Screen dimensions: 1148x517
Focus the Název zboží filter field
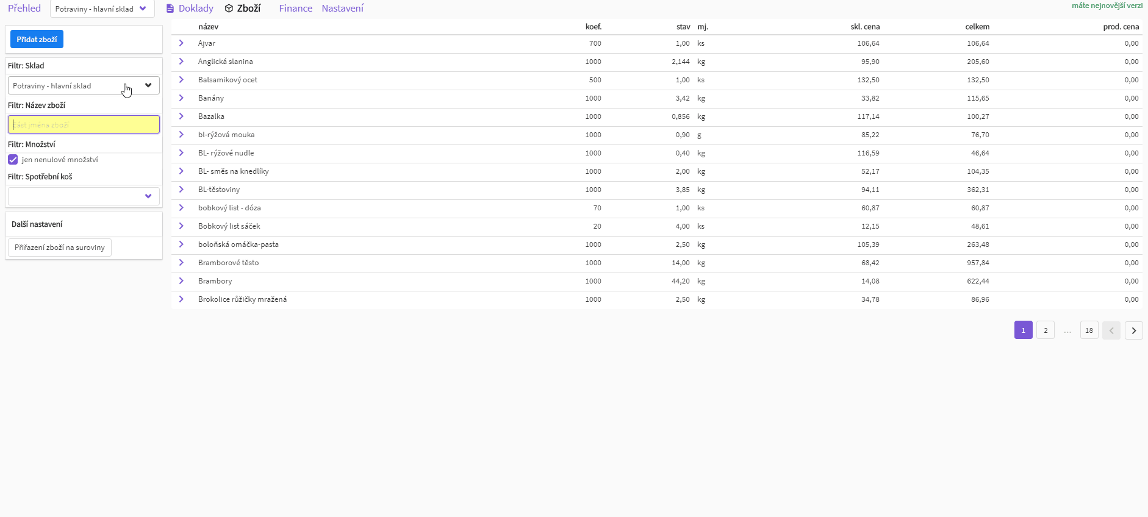pyautogui.click(x=84, y=125)
